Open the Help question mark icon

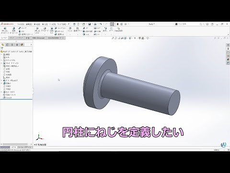coord(212,24)
